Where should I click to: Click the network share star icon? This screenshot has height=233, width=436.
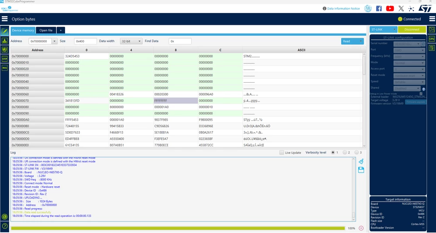click(411, 9)
